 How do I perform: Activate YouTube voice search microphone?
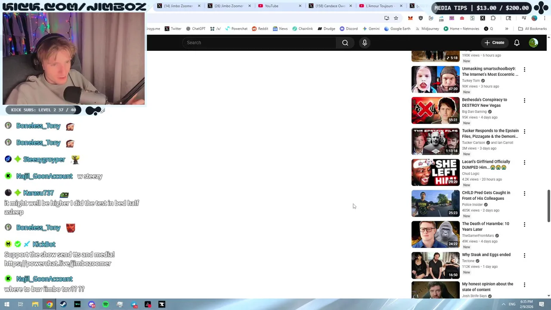pyautogui.click(x=365, y=43)
